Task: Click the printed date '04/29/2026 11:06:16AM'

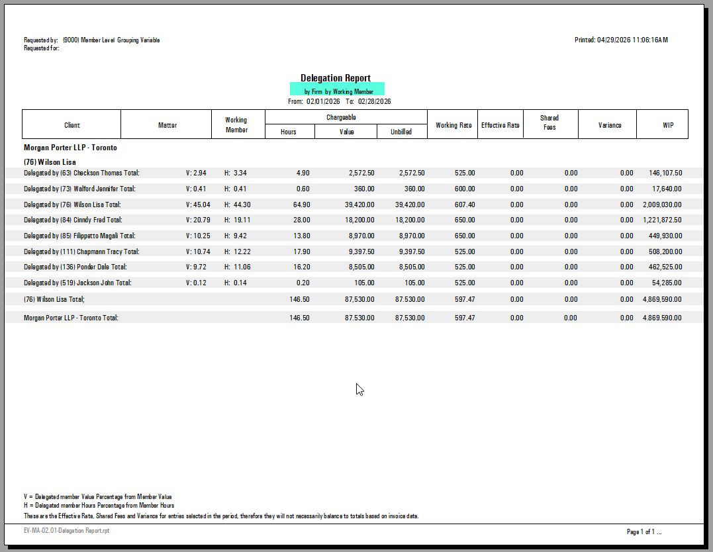Action: (632, 40)
